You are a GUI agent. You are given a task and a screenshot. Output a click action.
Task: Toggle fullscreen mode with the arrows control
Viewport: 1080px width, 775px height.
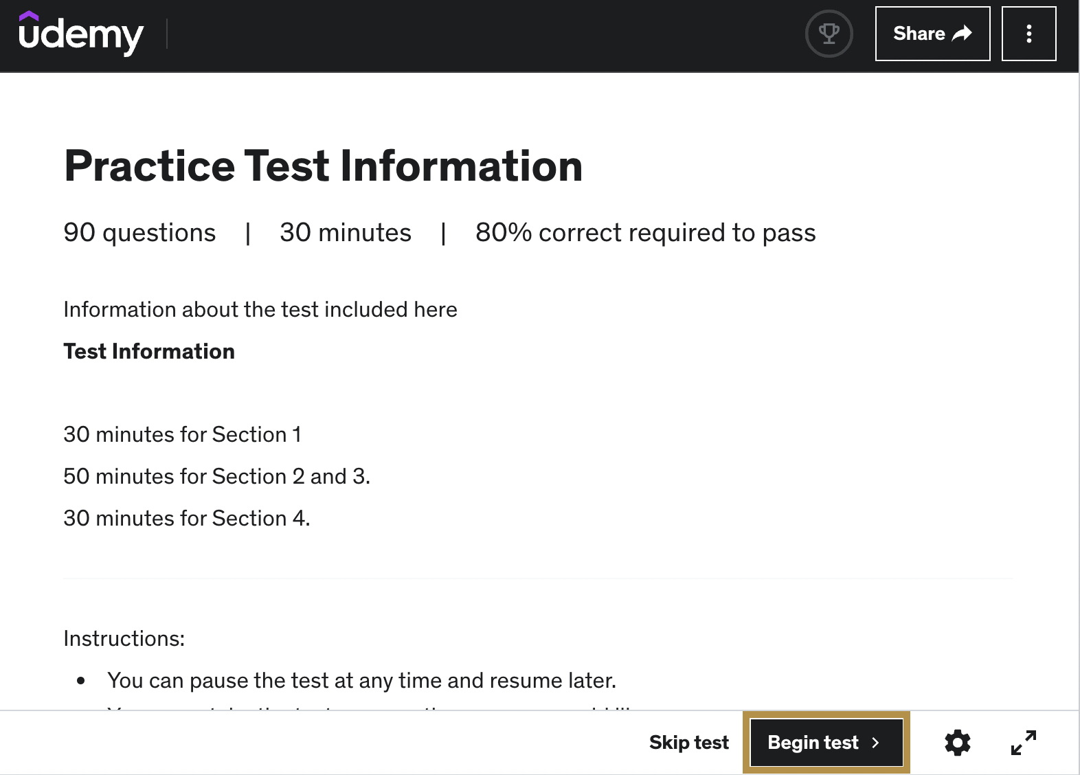(x=1024, y=742)
